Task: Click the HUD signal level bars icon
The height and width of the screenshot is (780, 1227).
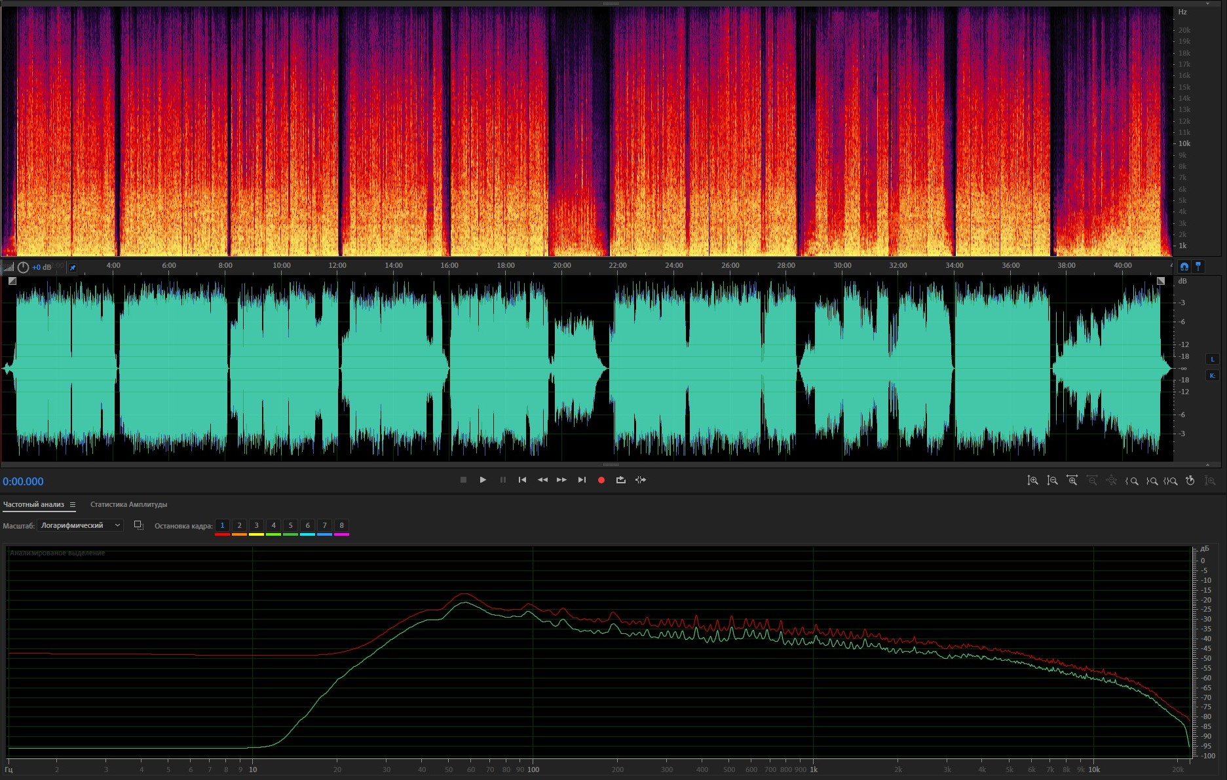Action: pyautogui.click(x=9, y=267)
